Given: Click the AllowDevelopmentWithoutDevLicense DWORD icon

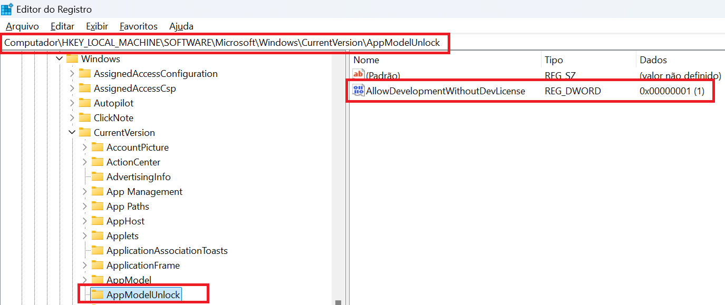Looking at the screenshot, I should click(359, 91).
